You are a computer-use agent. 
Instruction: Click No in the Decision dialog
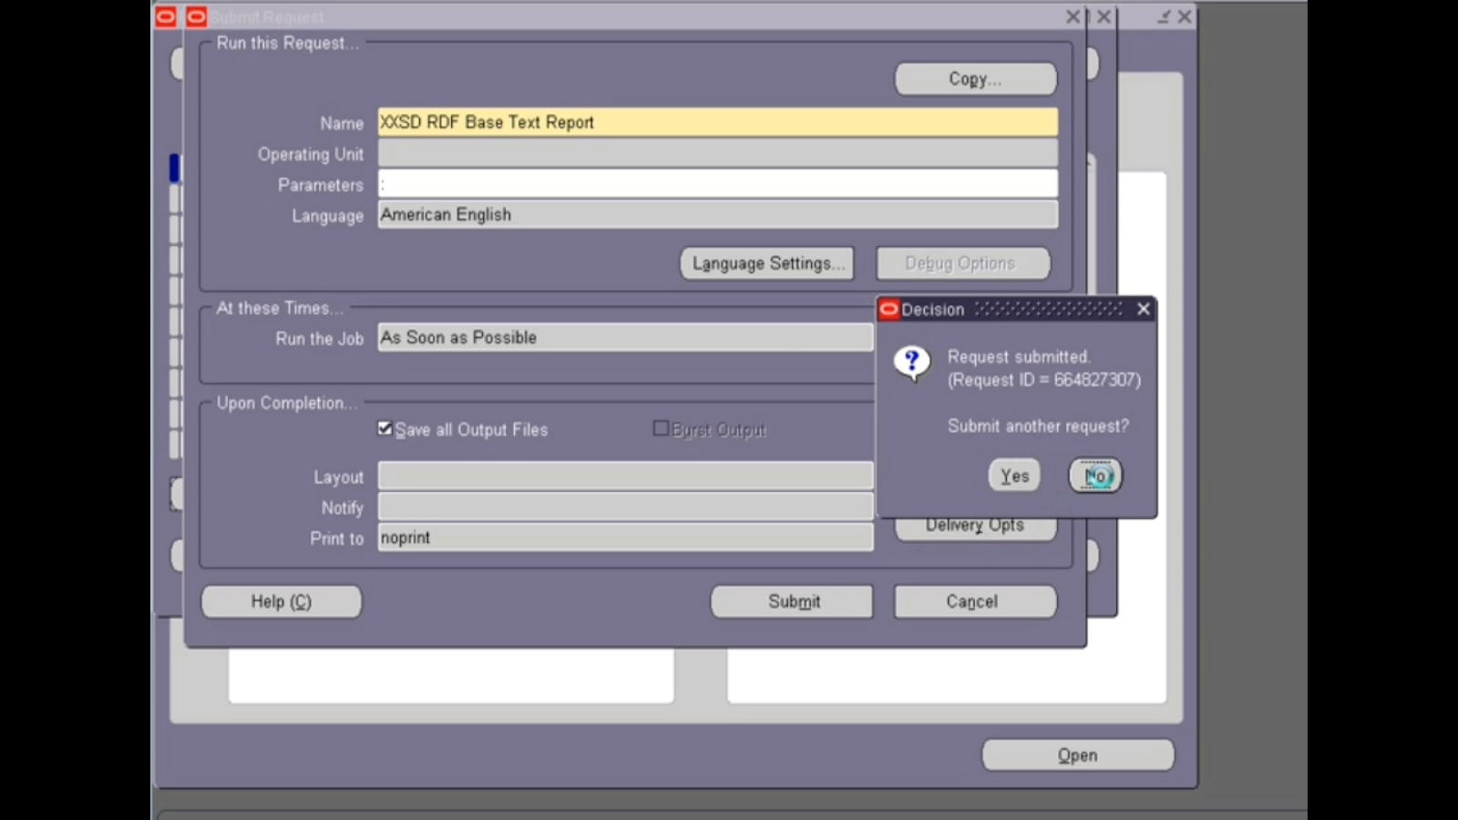point(1094,475)
